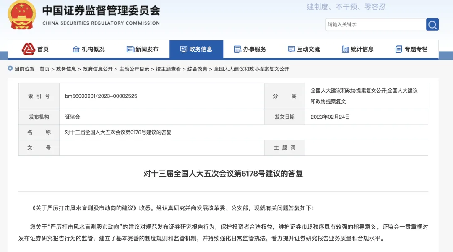
Task: Open the 统计信息 navigation tab
Action: click(358, 49)
